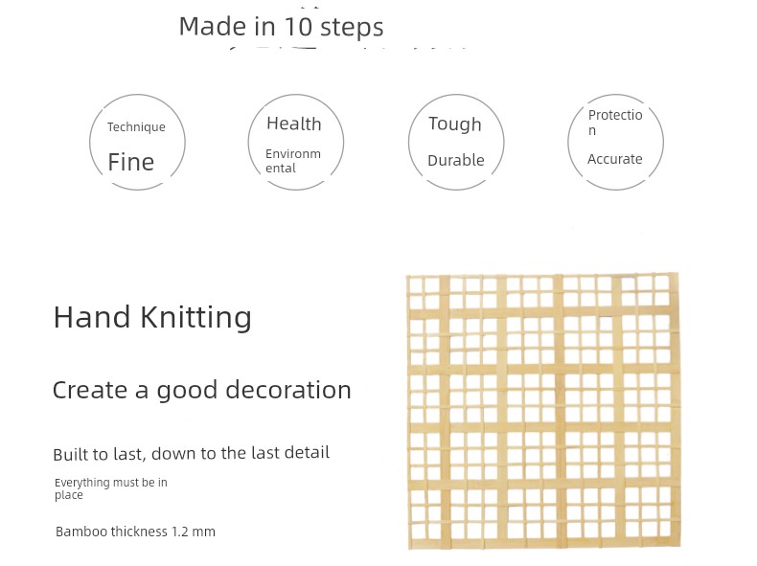Click the 'Everything must be in place' text
Viewport: 757px width, 566px height.
[x=110, y=488]
